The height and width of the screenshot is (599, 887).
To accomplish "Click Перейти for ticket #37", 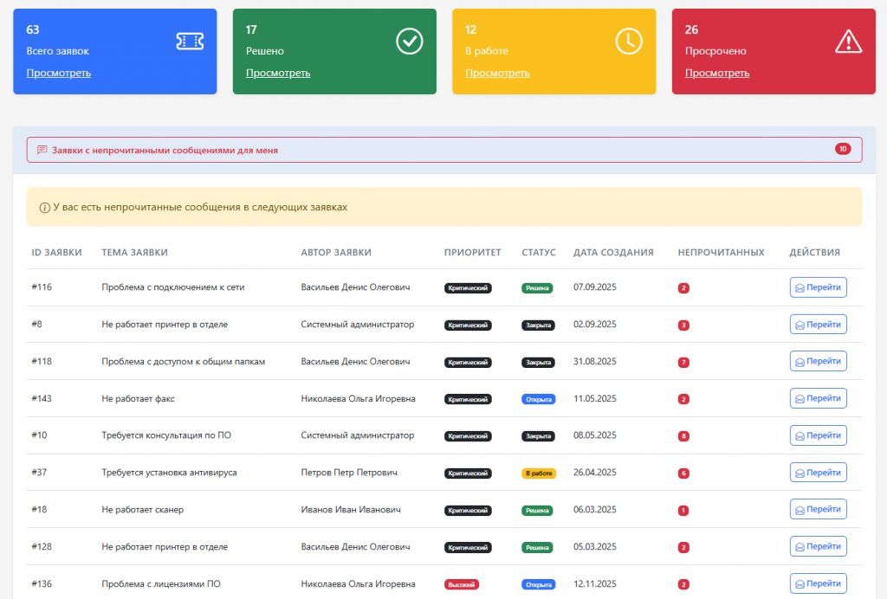I will tap(818, 473).
